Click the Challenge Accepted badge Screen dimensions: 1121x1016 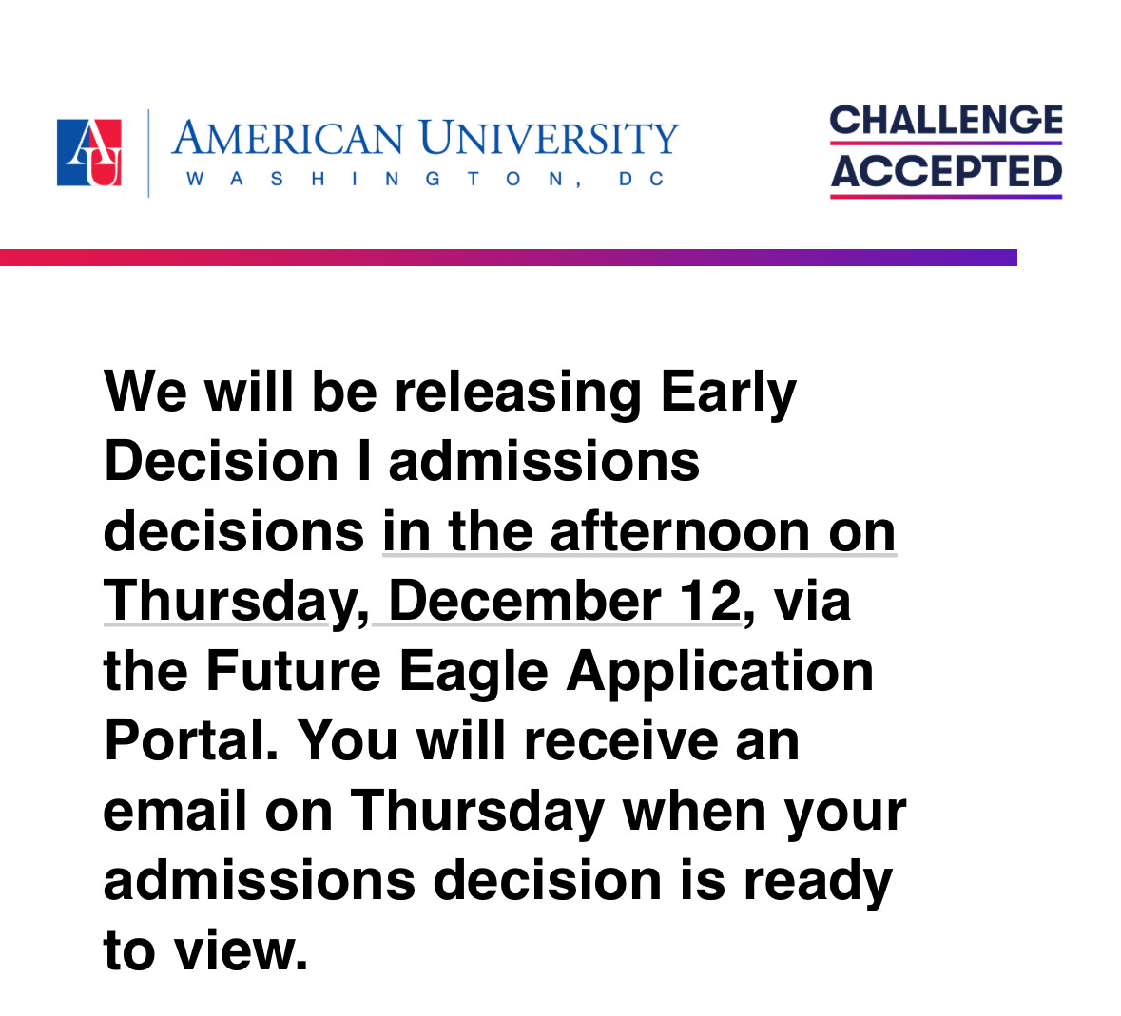pyautogui.click(x=946, y=151)
